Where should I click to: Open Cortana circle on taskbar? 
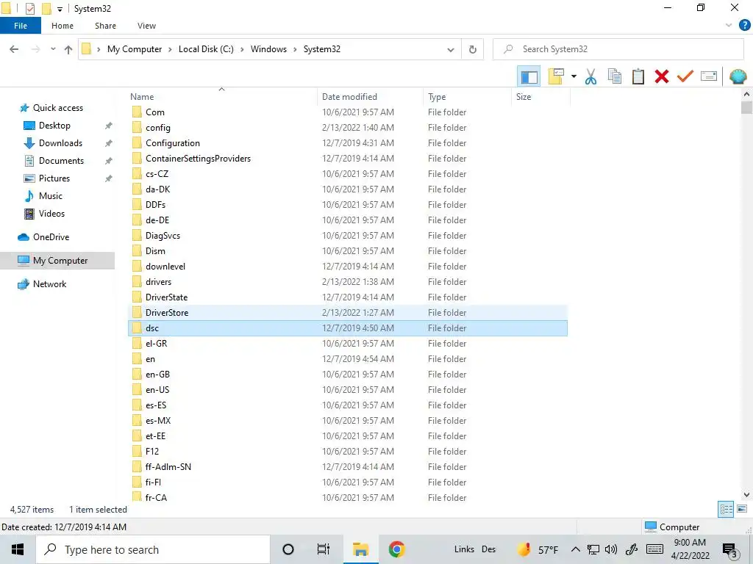pyautogui.click(x=288, y=549)
